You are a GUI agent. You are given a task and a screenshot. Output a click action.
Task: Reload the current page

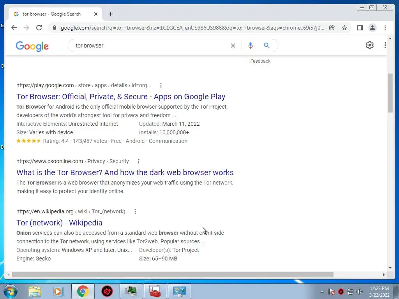39,28
